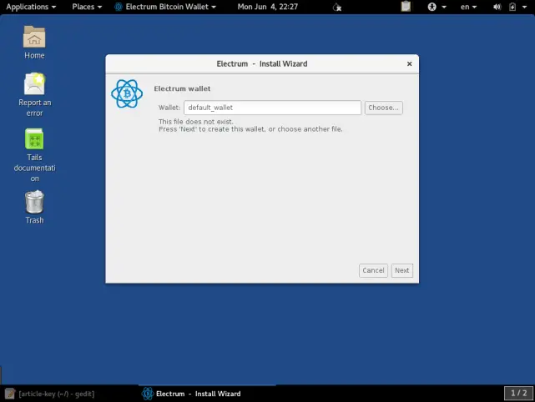Open the battery power system menu
This screenshot has width=535, height=402.
tap(512, 7)
